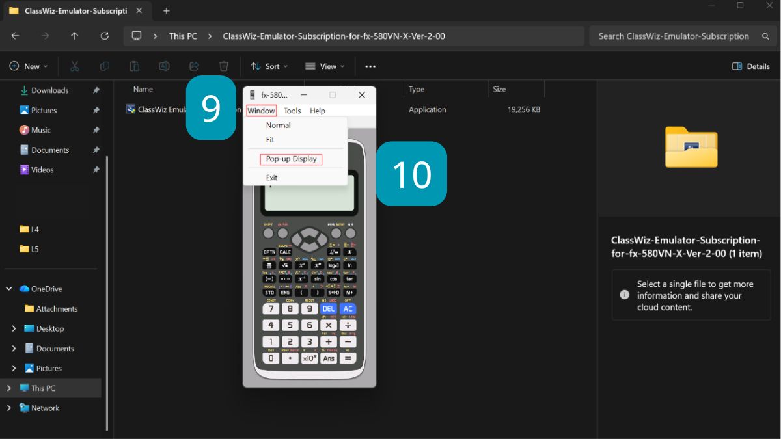Viewport: 781px width, 439px height.
Task: Click the divide key on calculator
Action: [348, 325]
